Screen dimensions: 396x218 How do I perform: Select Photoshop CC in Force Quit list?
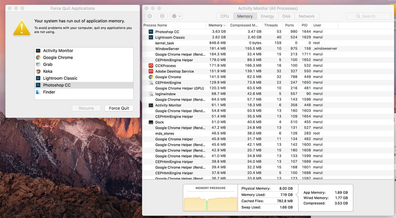point(84,85)
